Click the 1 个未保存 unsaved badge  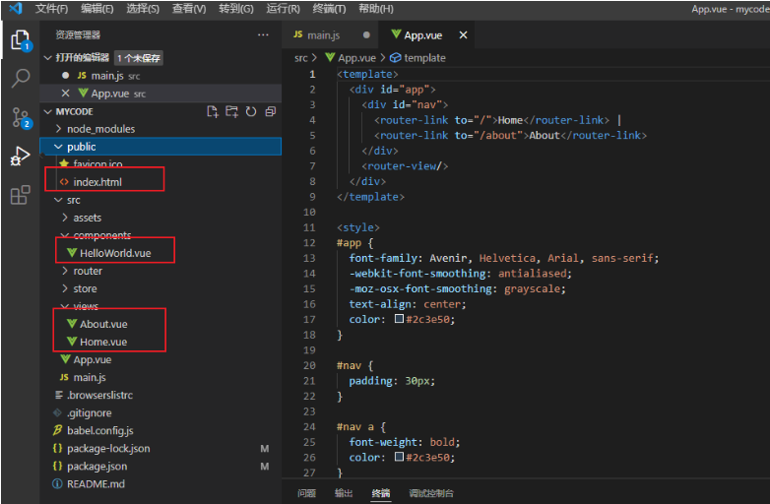coord(139,58)
